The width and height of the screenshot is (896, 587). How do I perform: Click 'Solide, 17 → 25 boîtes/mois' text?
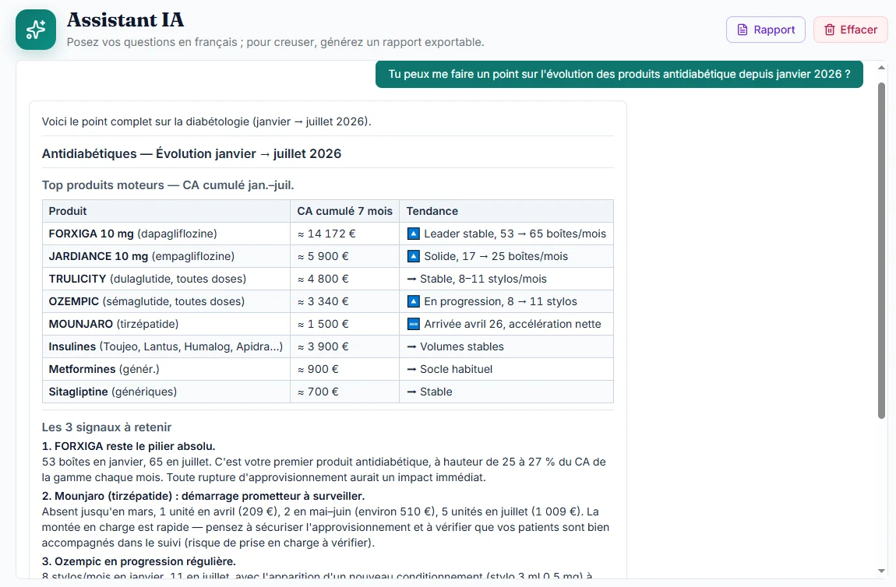496,256
